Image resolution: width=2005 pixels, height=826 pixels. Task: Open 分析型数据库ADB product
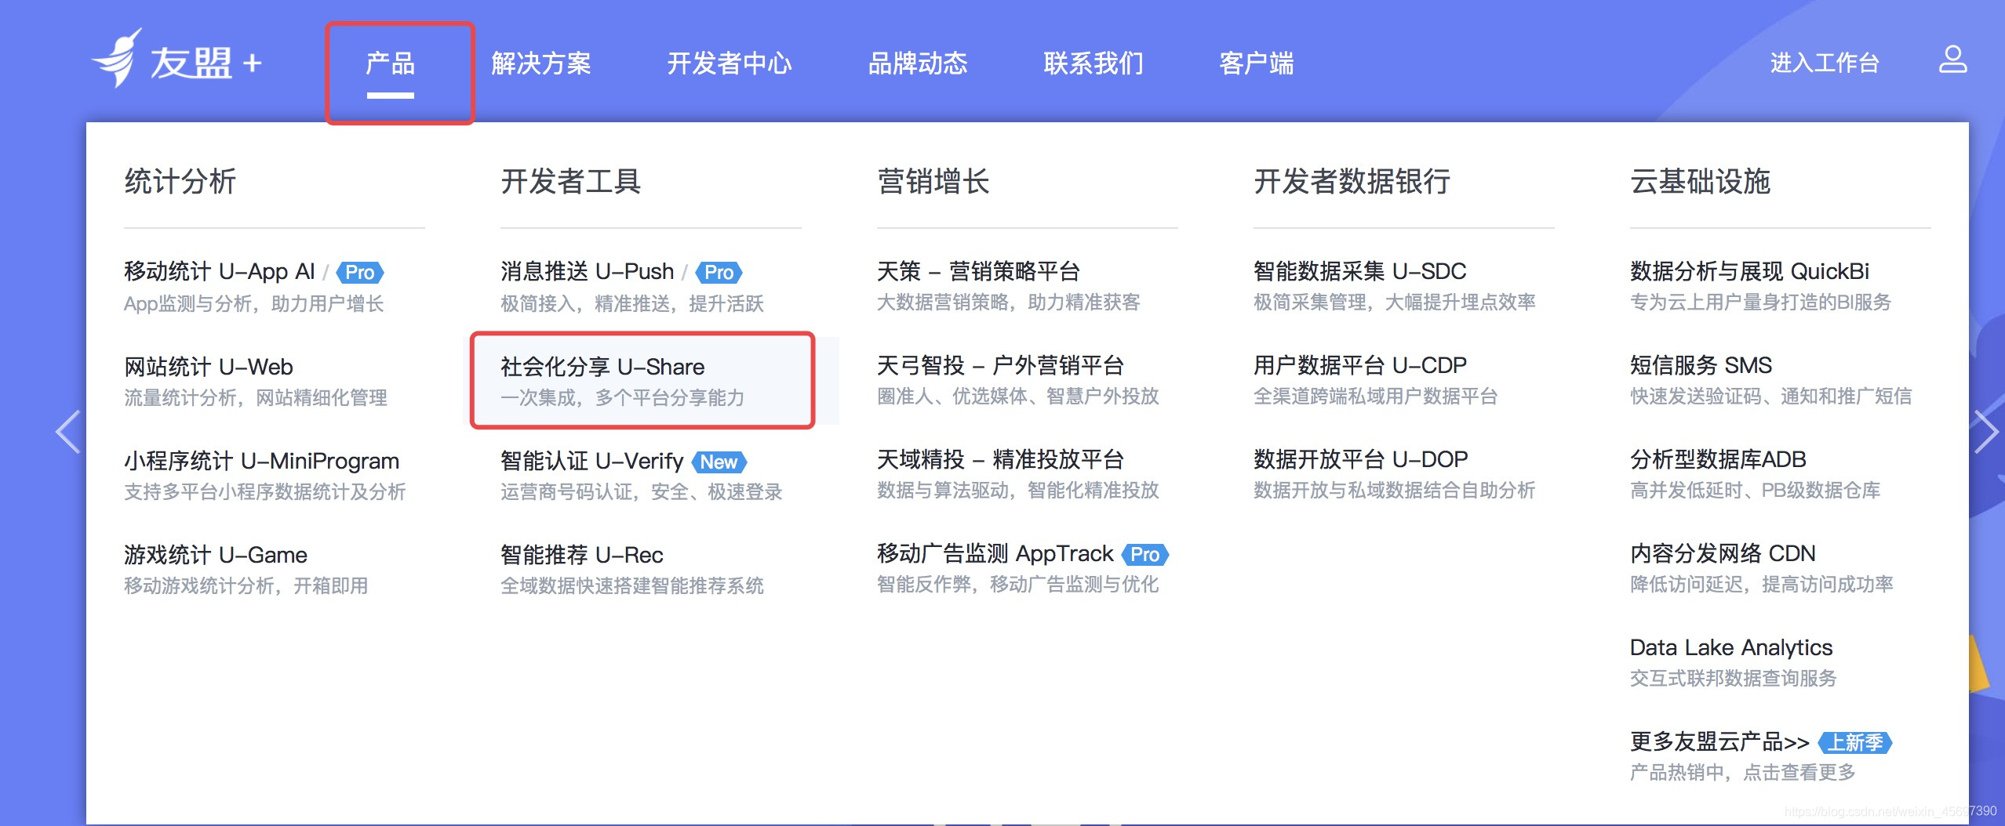[1719, 459]
